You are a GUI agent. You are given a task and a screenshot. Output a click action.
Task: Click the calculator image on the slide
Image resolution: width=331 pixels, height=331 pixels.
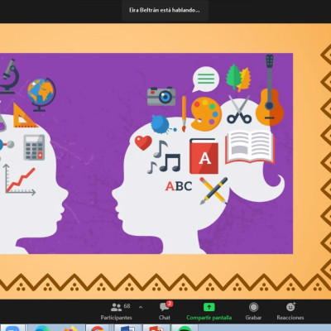(34, 147)
